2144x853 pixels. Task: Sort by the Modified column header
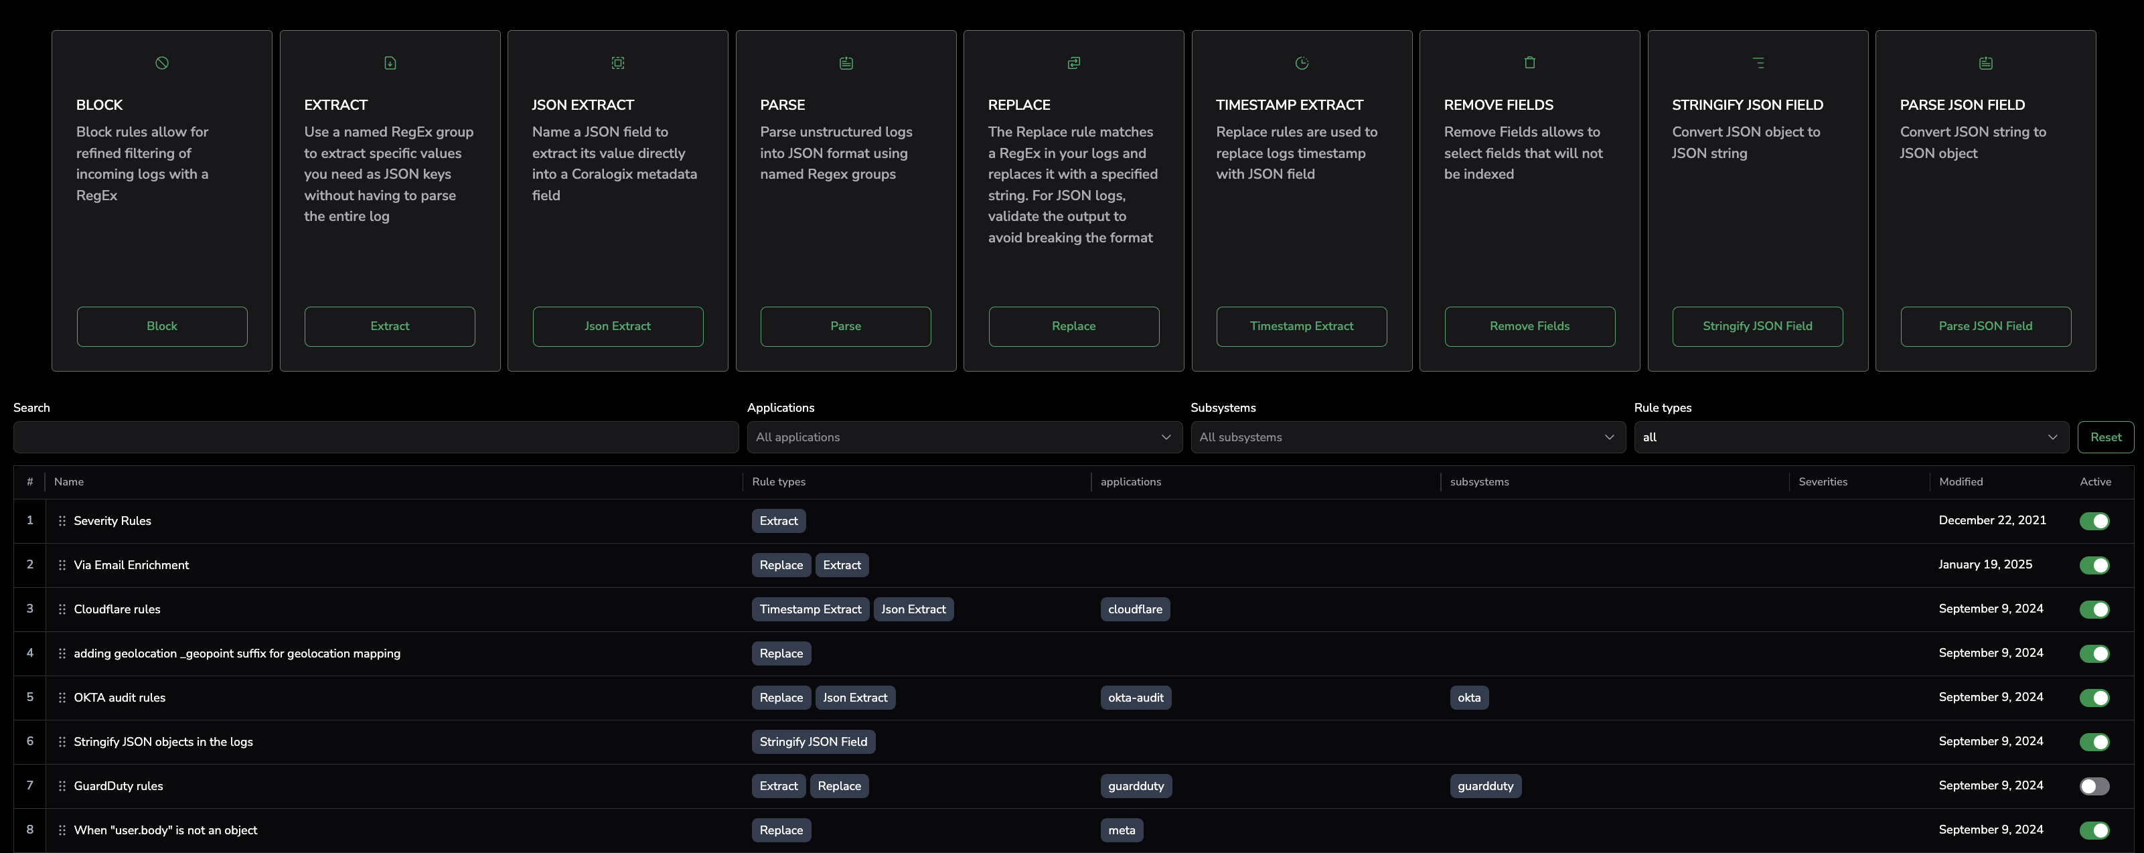click(x=1960, y=482)
